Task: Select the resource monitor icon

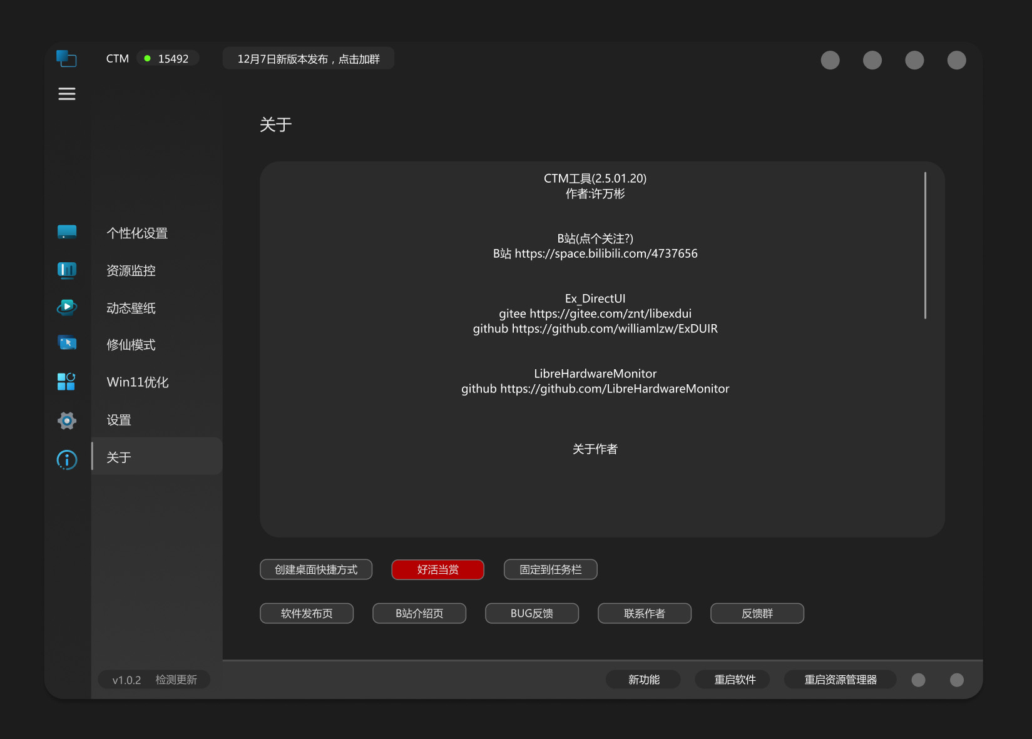Action: [67, 270]
